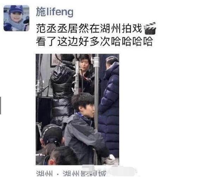This screenshot has height=177, width=213.
Task: Tap the blurred area beside the location
Action: click(x=122, y=170)
